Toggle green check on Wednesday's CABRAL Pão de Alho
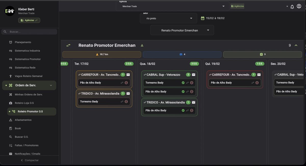 (x=183, y=92)
